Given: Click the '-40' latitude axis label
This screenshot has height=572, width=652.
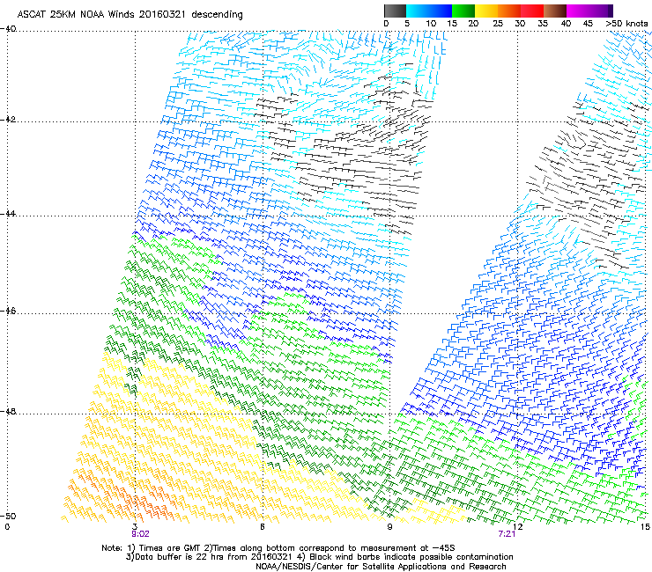Looking at the screenshot, I should tap(8, 29).
